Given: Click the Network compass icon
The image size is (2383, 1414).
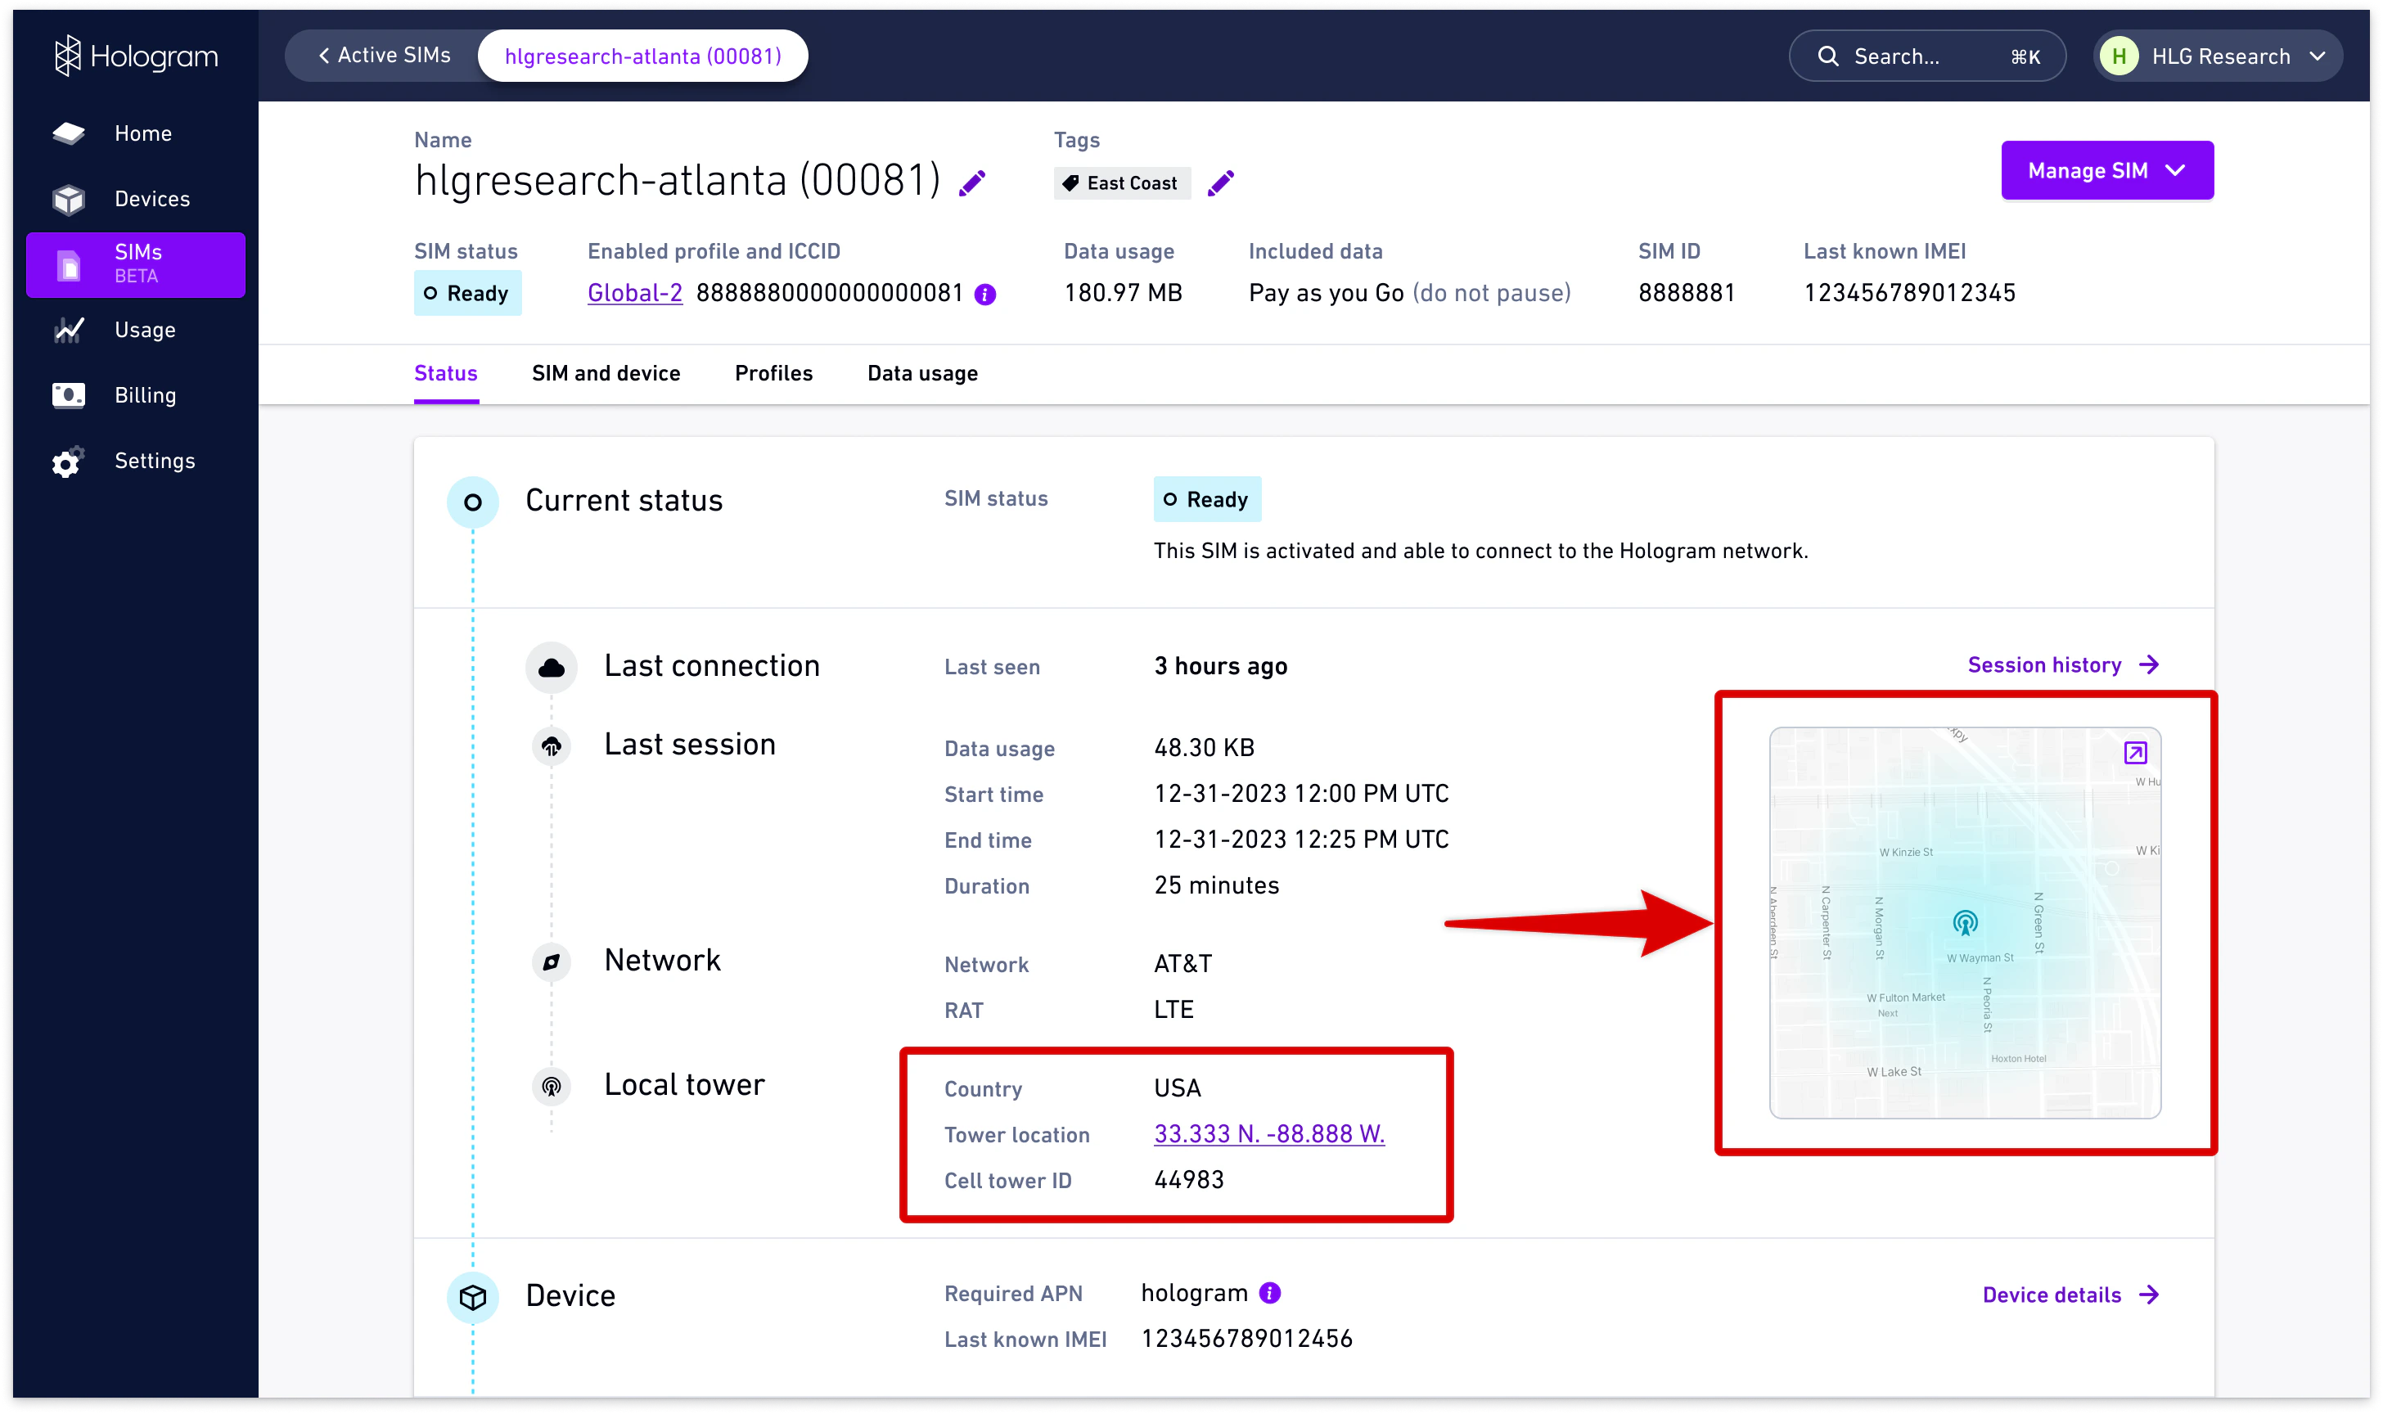Looking at the screenshot, I should (x=552, y=962).
